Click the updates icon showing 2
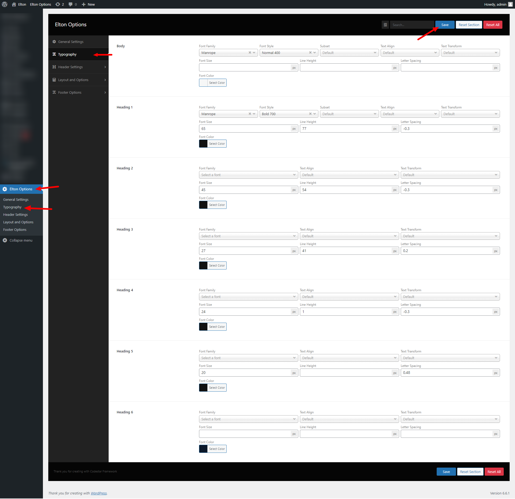The width and height of the screenshot is (515, 499). pos(58,4)
